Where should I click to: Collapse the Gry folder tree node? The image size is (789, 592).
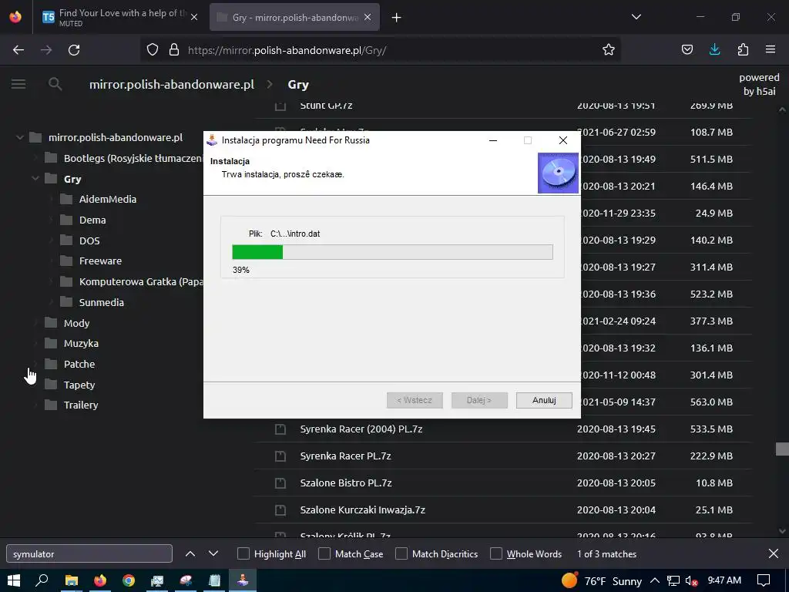click(35, 178)
